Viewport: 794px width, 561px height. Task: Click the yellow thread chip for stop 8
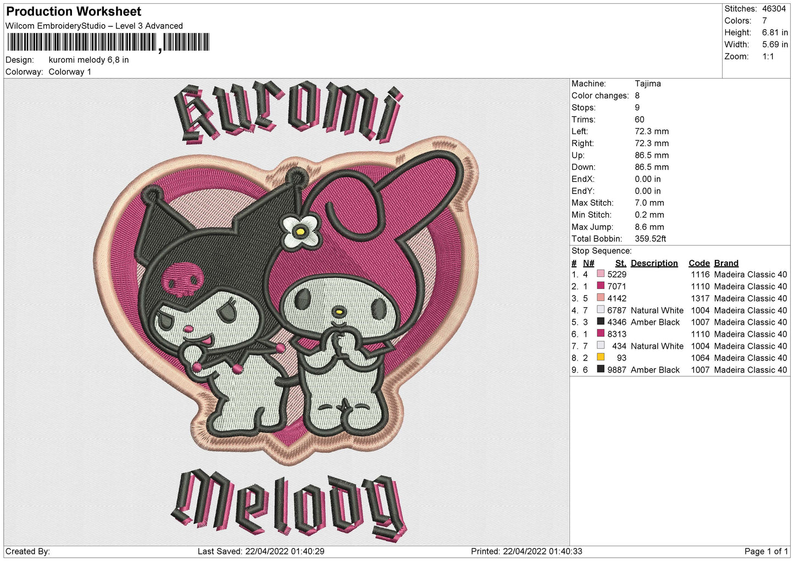pyautogui.click(x=601, y=358)
